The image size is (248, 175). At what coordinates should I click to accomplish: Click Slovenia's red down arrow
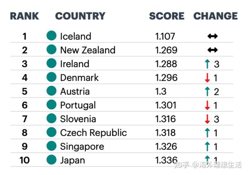click(x=207, y=119)
